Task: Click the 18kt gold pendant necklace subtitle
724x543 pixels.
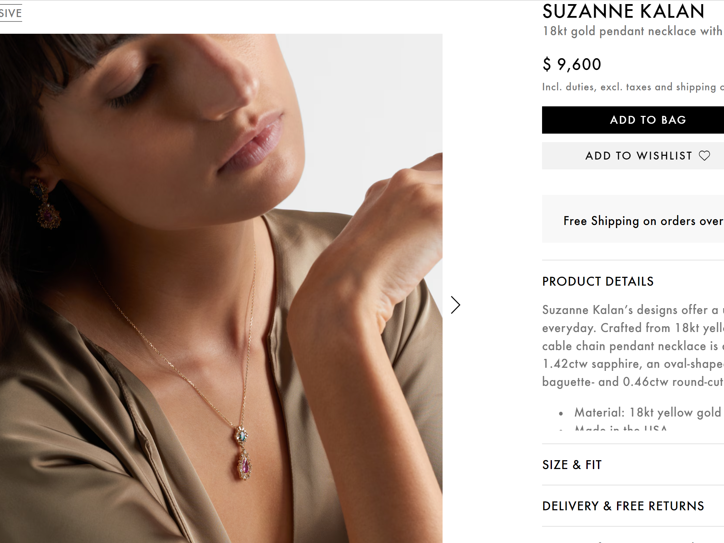Action: (632, 31)
